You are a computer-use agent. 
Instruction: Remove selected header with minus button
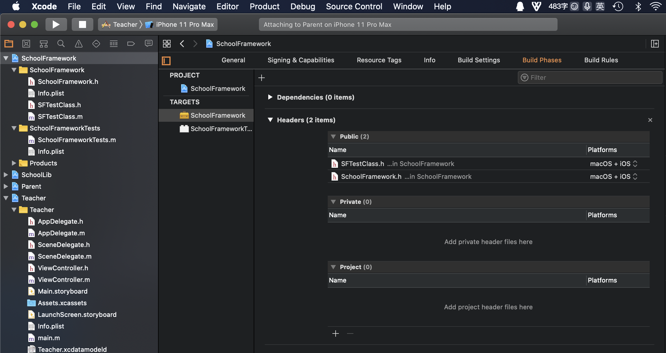350,333
